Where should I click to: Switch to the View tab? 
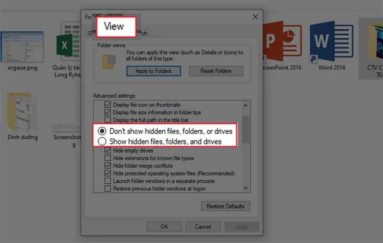(114, 27)
